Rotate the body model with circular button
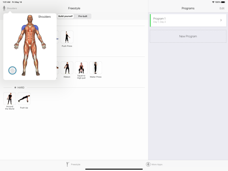The height and width of the screenshot is (171, 228). [x=12, y=71]
